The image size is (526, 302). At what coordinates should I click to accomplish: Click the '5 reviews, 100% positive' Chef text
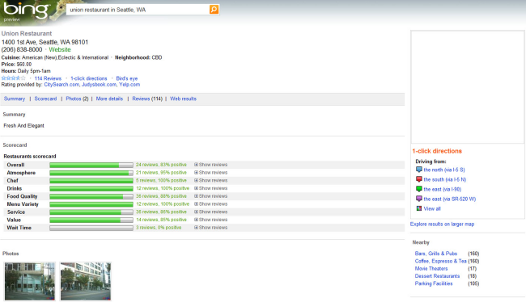tap(161, 180)
